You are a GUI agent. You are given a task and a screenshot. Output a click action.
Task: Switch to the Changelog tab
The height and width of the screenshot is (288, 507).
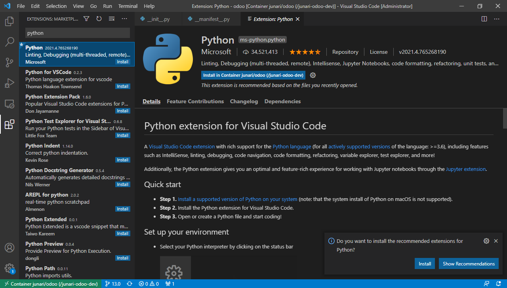244,101
